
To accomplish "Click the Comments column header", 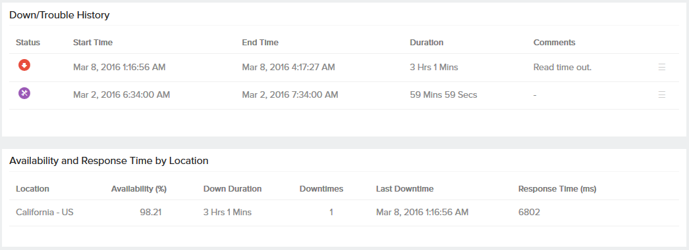I will pos(554,43).
